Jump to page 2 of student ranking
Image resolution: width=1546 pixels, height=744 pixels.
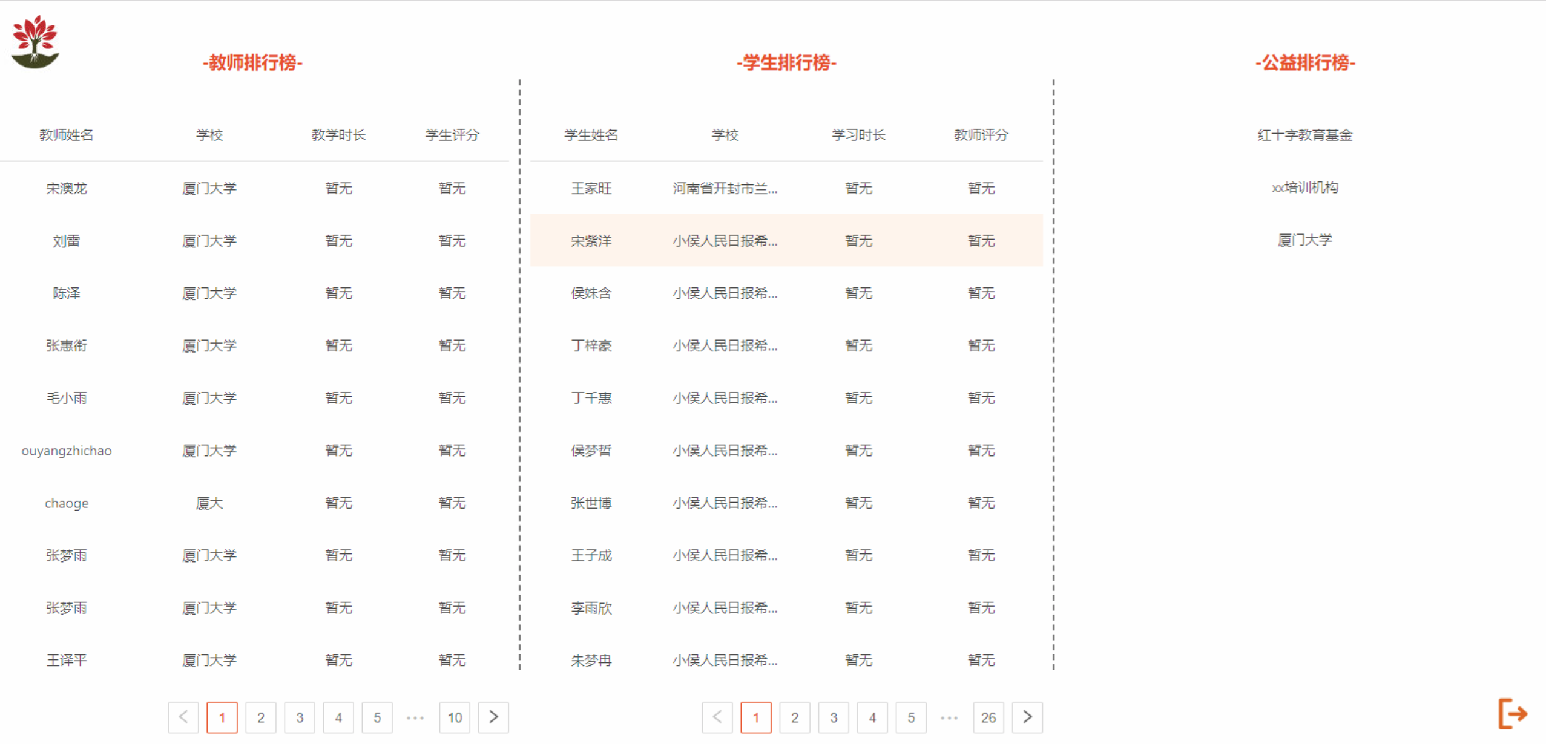click(x=795, y=717)
